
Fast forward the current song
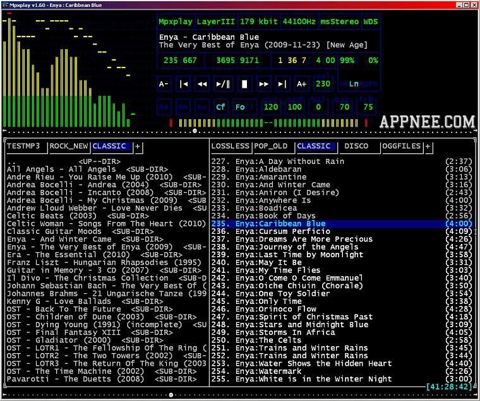[263, 84]
